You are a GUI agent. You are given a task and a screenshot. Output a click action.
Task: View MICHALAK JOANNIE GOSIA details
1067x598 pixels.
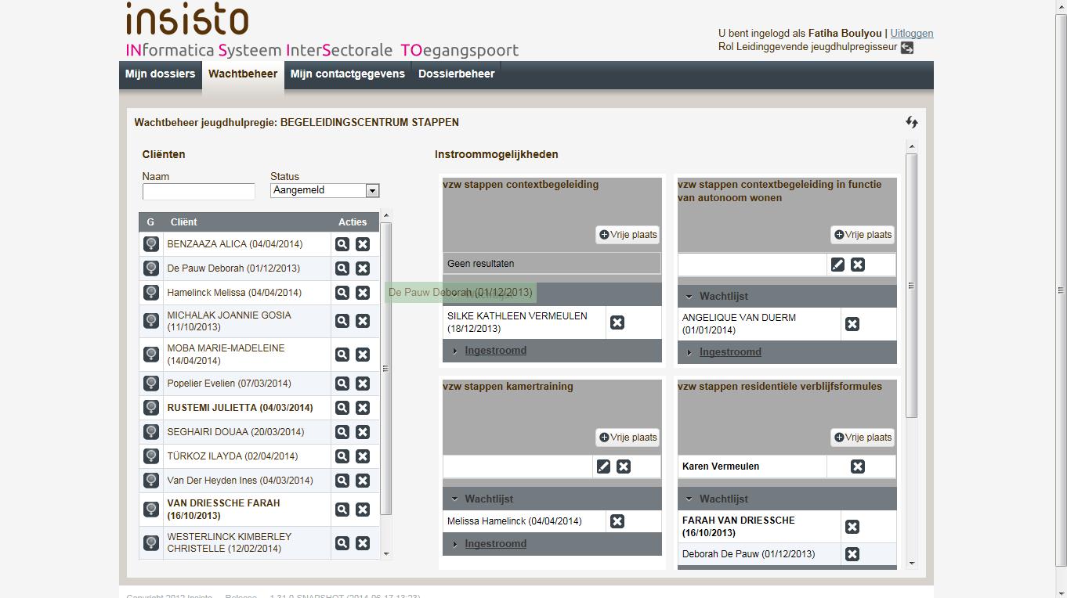point(342,321)
